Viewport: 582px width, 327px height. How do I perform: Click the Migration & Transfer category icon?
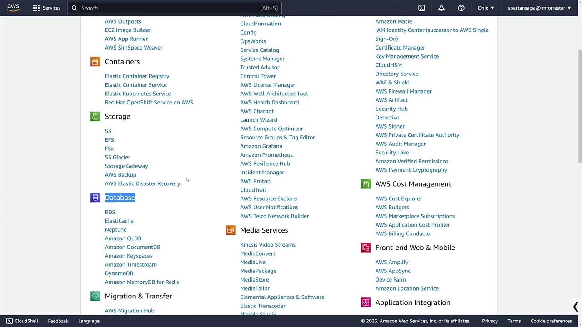[x=95, y=296]
